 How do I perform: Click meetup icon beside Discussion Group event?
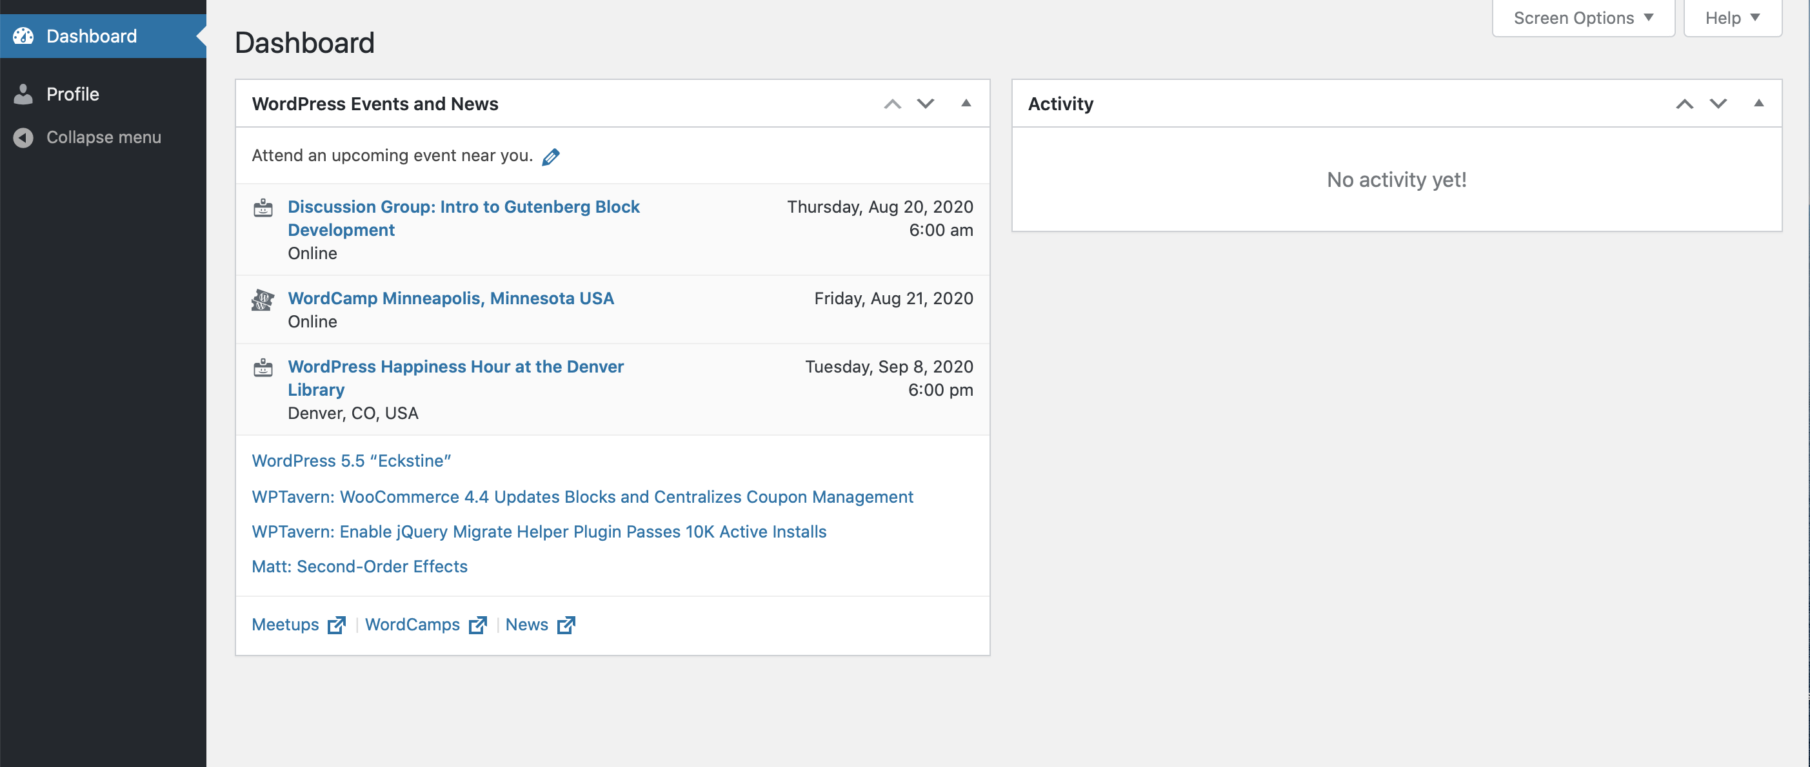point(263,208)
